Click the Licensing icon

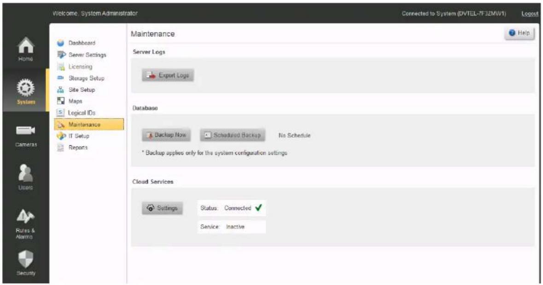click(61, 67)
